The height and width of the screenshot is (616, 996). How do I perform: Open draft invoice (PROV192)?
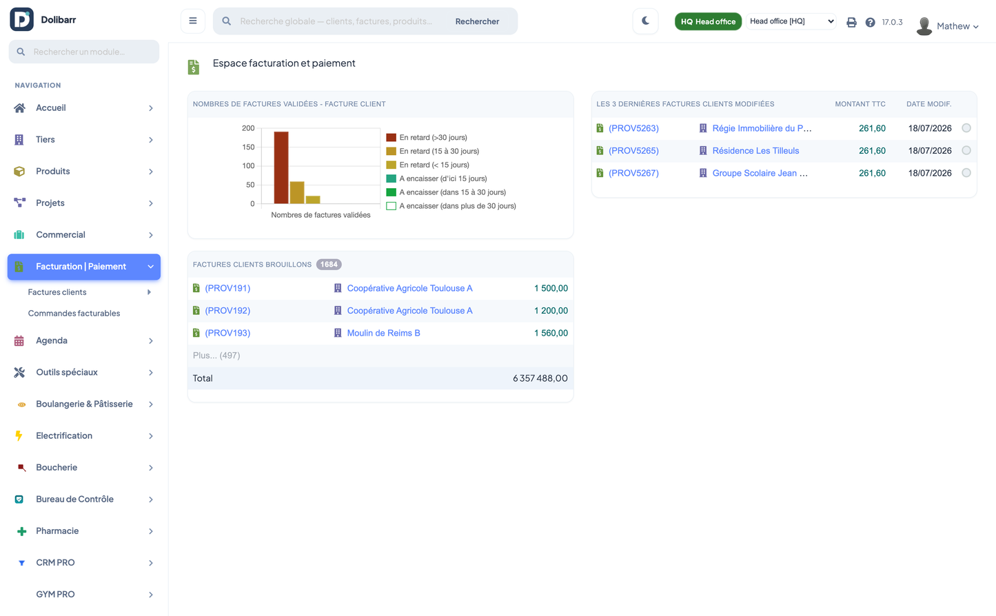pos(227,311)
